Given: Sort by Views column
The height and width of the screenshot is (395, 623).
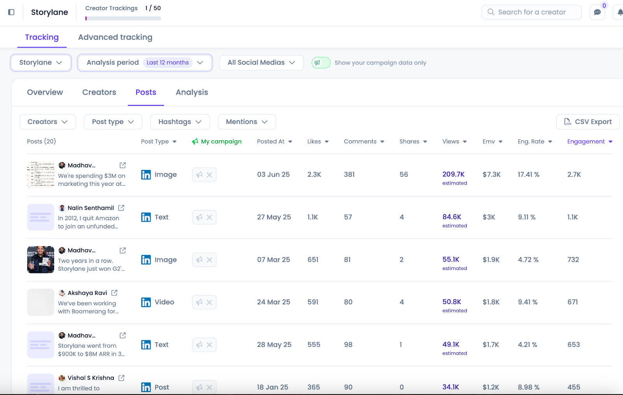Looking at the screenshot, I should click(x=455, y=142).
